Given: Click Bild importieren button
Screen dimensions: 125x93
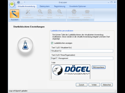Looking at the screenshot, I should point(99,67).
